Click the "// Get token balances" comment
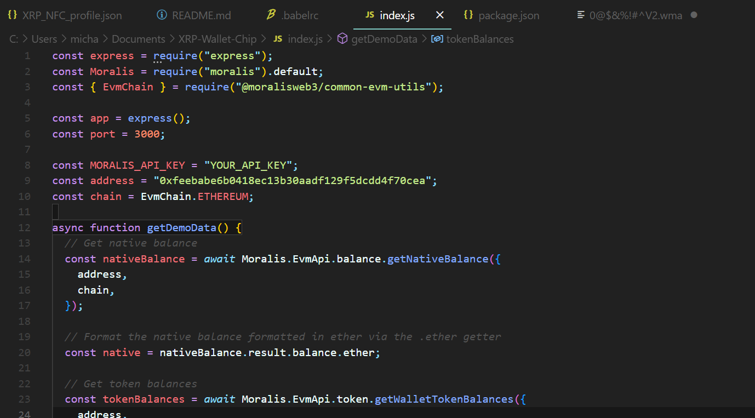 [x=131, y=384]
